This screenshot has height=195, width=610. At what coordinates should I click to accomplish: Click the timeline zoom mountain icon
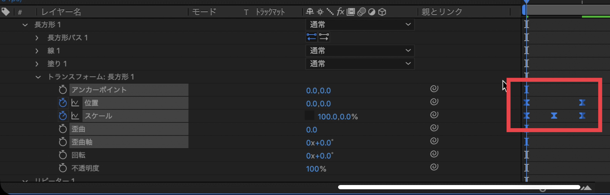586,188
